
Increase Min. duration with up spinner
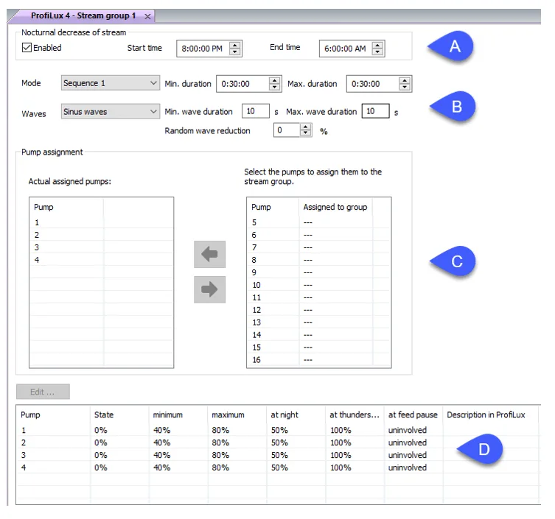(x=274, y=80)
